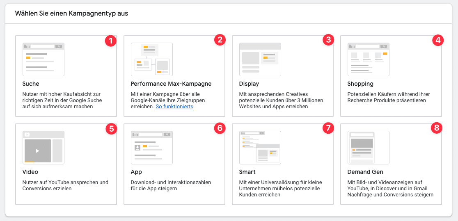Select the Demand Gen campaign illustration
Image resolution: width=458 pixels, height=221 pixels.
[368, 148]
